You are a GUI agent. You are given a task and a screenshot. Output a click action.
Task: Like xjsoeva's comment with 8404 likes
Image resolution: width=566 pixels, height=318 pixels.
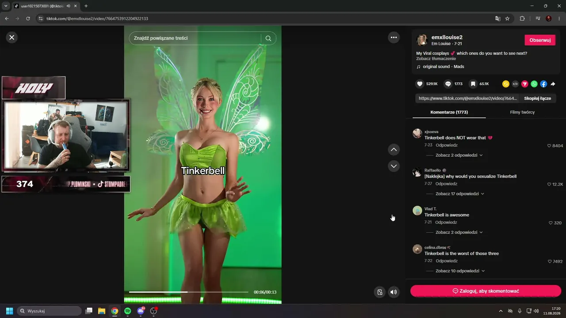pyautogui.click(x=549, y=146)
